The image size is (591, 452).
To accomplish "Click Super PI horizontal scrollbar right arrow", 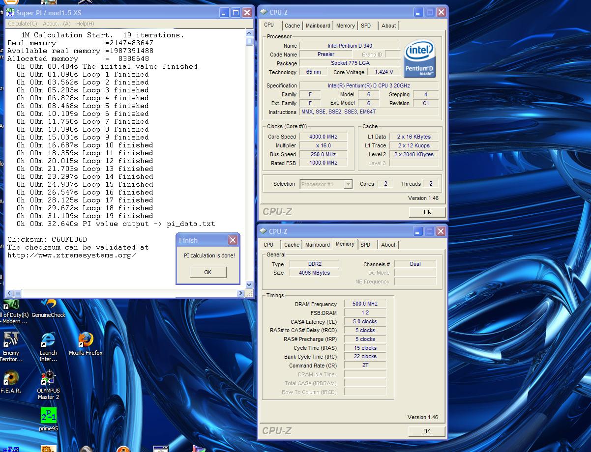I will (240, 293).
